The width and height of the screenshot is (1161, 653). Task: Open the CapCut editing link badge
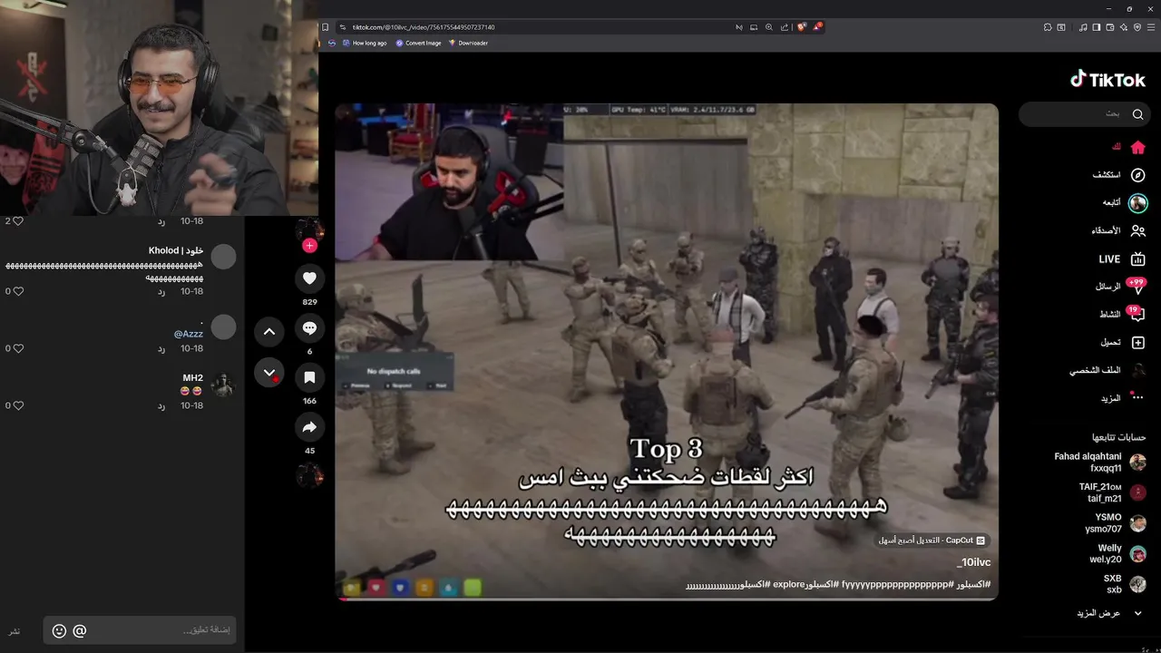[x=932, y=541]
